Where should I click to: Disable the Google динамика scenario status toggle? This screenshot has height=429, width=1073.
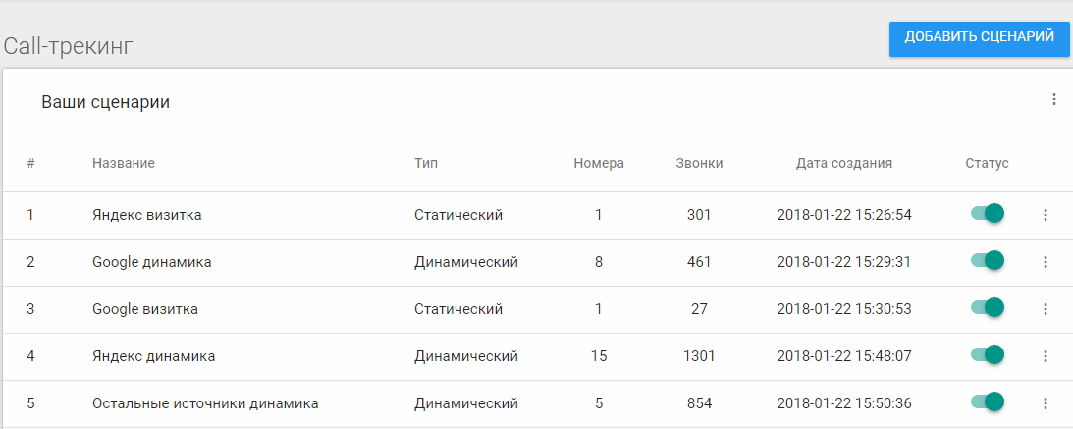pos(988,261)
